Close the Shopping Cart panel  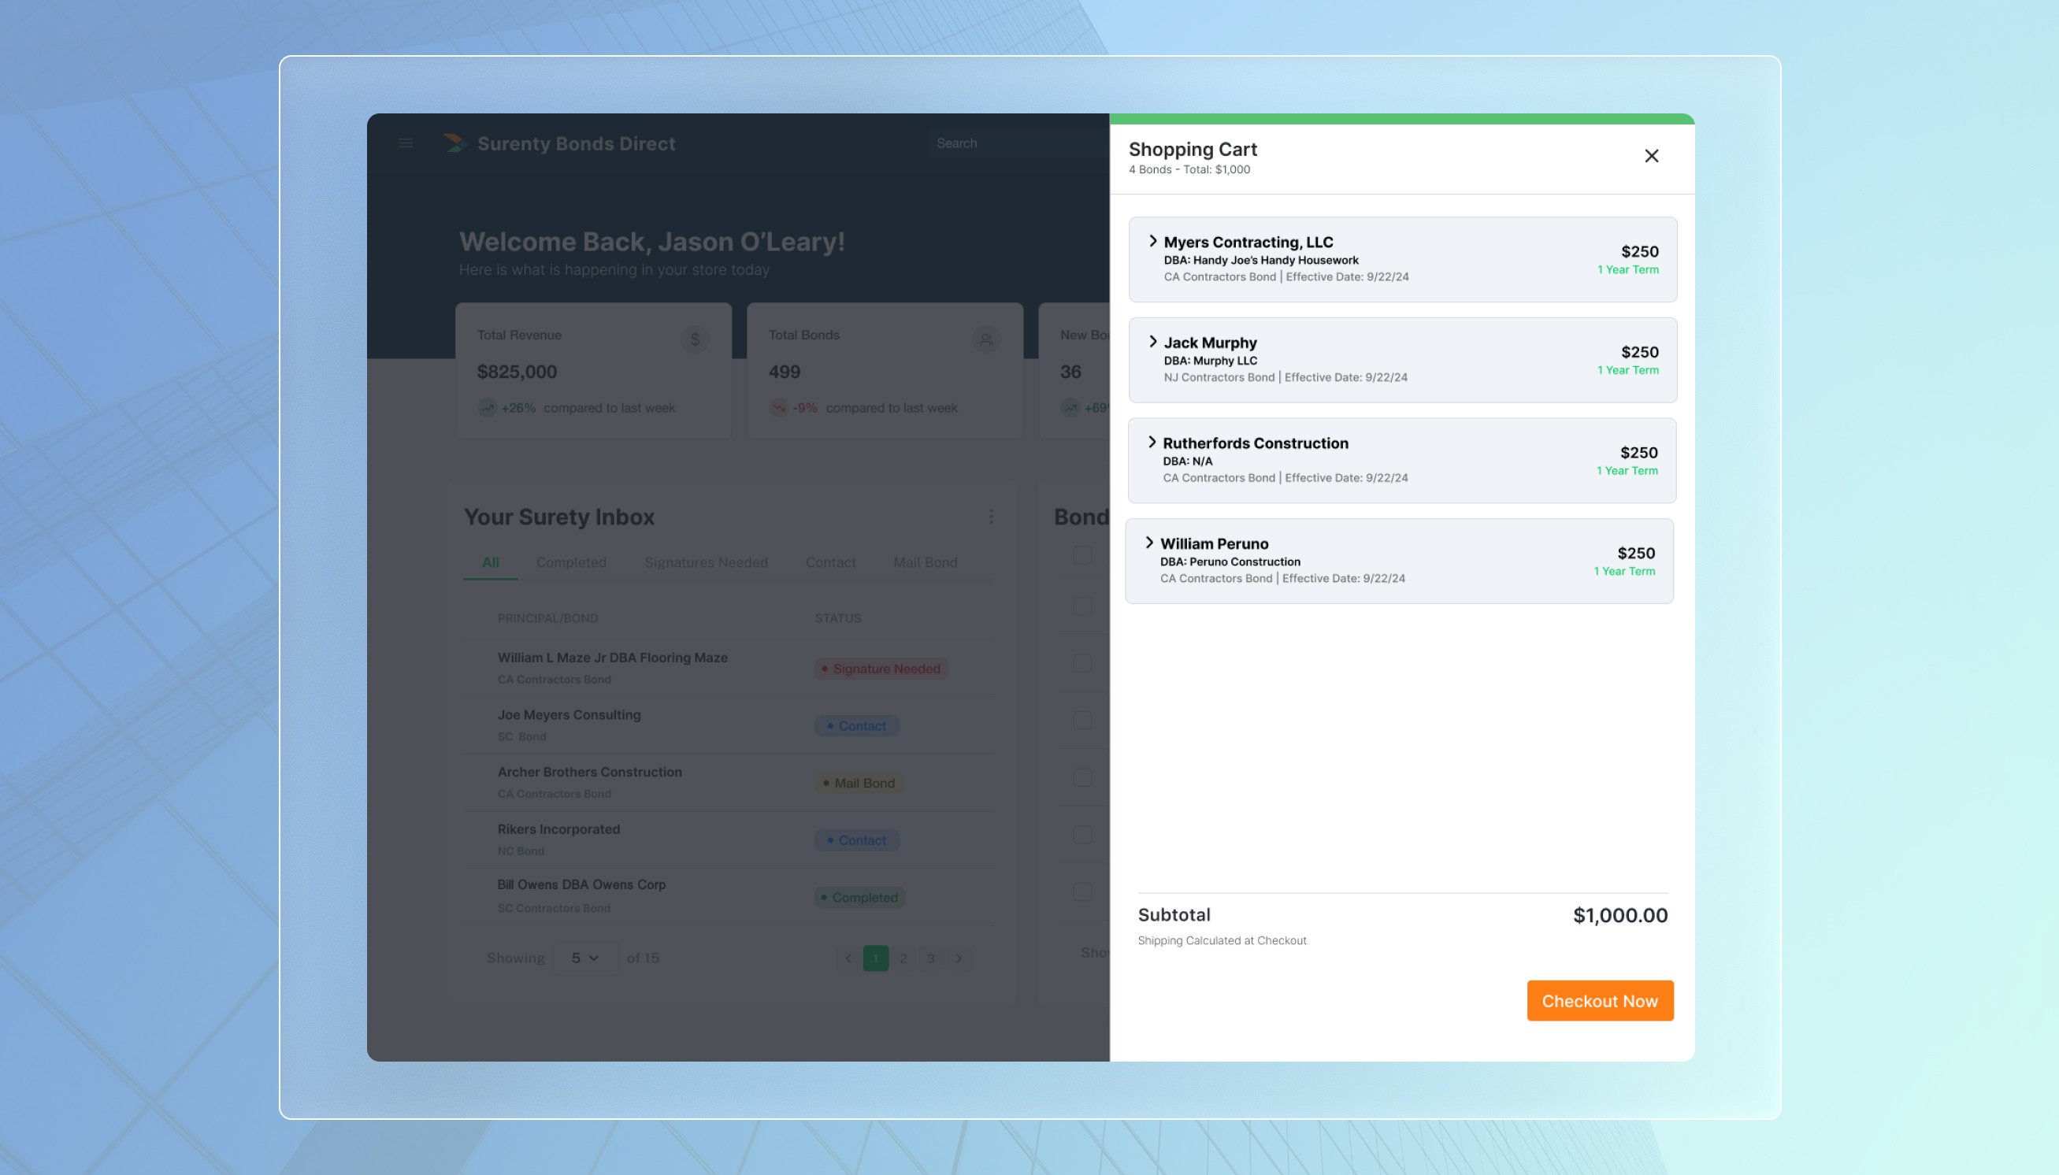click(x=1652, y=156)
